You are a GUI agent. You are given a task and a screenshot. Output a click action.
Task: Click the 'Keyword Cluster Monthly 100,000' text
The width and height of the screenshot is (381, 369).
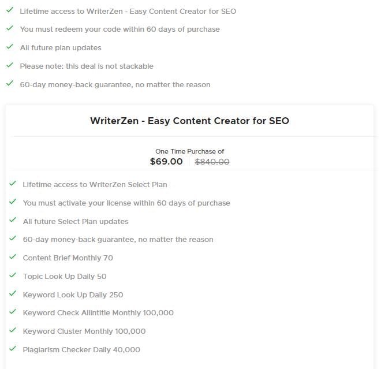click(84, 331)
